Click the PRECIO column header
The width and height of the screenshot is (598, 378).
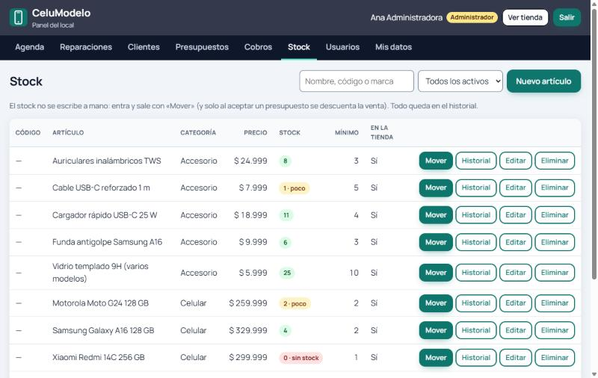pos(256,133)
